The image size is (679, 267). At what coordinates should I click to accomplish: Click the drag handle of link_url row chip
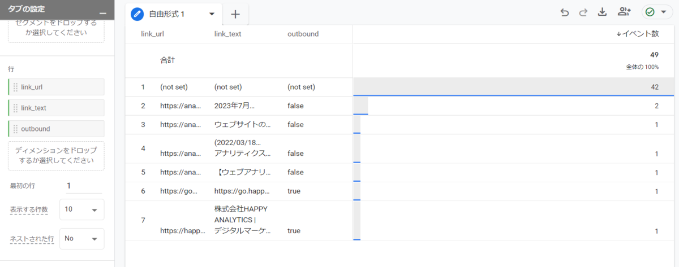tap(15, 87)
